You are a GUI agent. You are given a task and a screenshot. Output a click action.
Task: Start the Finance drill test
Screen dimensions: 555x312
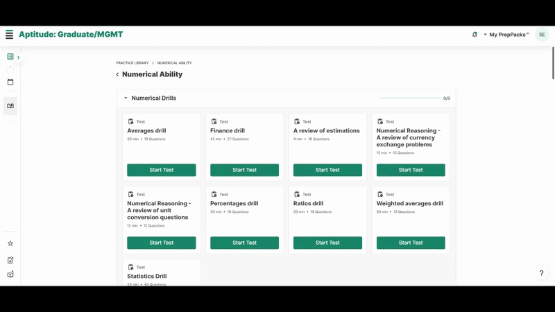[x=244, y=170]
